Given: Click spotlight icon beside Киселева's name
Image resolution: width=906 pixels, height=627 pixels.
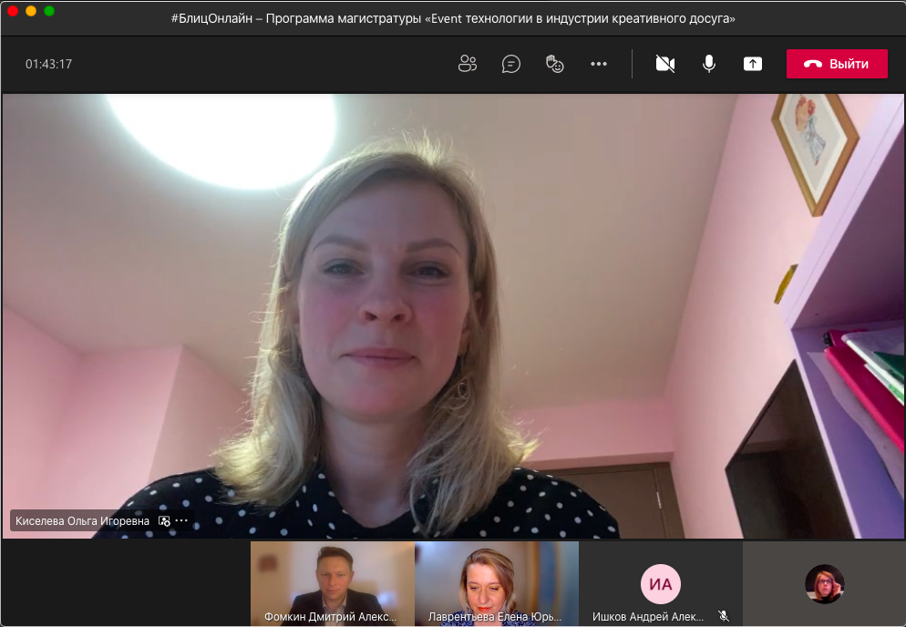Looking at the screenshot, I should coord(164,520).
